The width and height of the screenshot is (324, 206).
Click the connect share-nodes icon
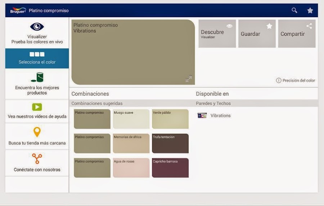[37, 159]
